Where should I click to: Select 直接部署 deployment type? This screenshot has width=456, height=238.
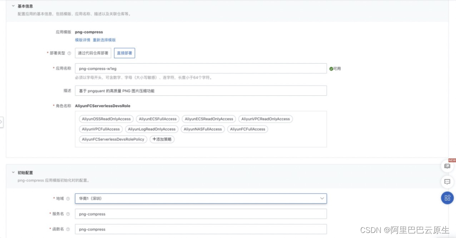tap(125, 53)
